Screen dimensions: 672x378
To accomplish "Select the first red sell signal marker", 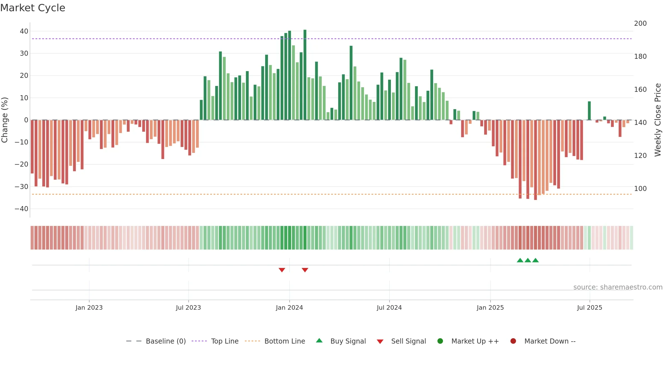I will point(282,270).
